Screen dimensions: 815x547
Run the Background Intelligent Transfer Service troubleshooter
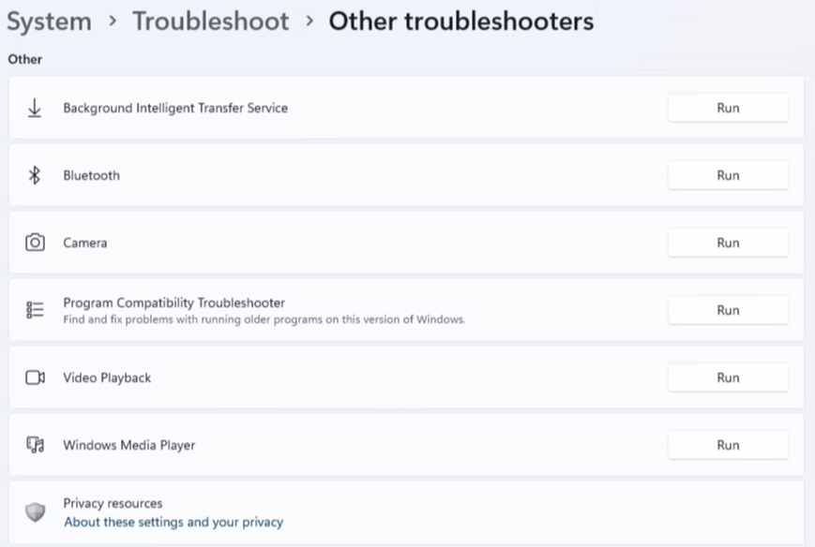(728, 108)
